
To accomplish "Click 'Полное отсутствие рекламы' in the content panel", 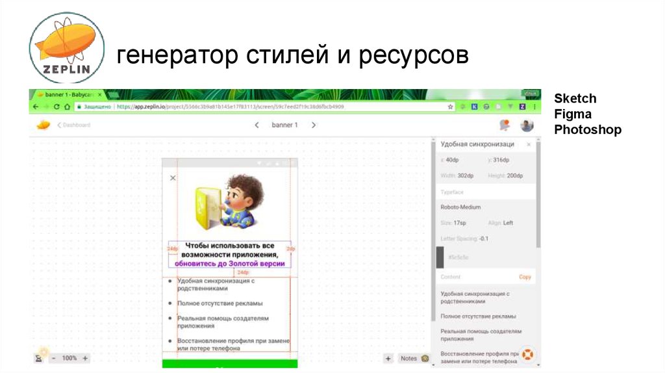I will click(x=478, y=316).
